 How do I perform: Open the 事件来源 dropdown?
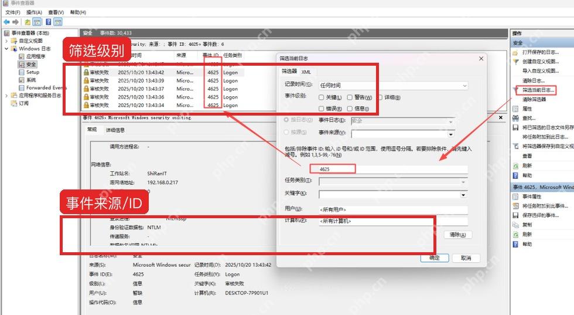pos(403,134)
